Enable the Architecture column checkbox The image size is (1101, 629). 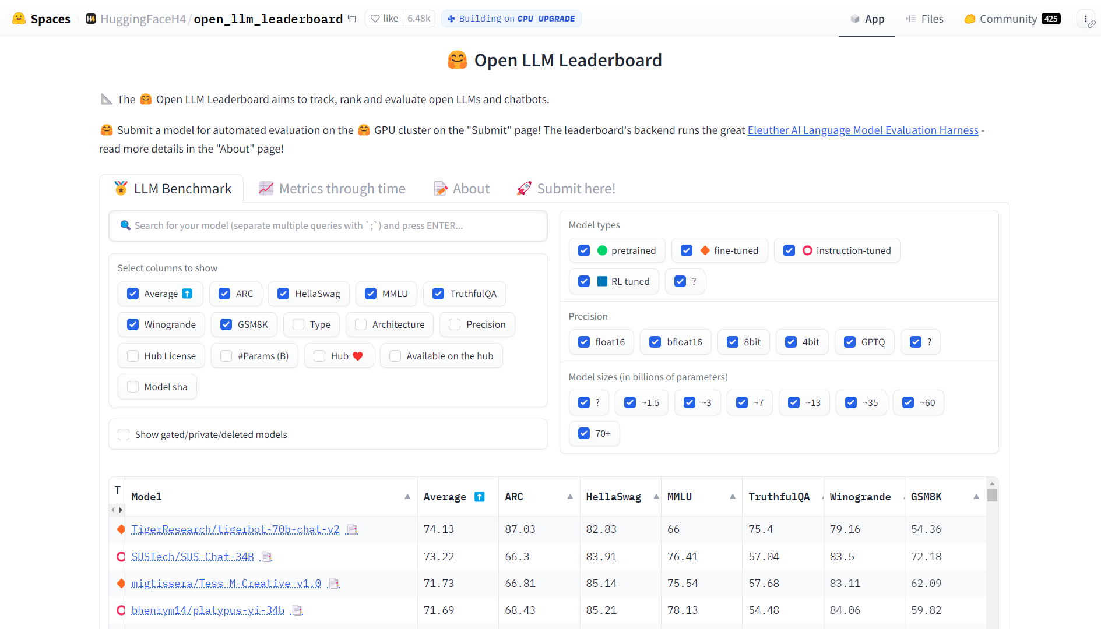(x=361, y=324)
